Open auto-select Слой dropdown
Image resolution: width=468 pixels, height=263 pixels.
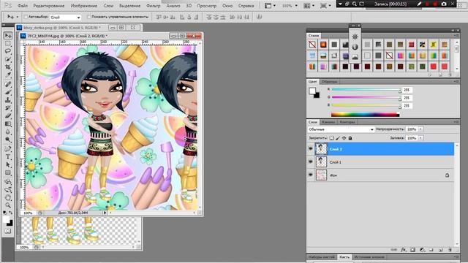tap(65, 18)
